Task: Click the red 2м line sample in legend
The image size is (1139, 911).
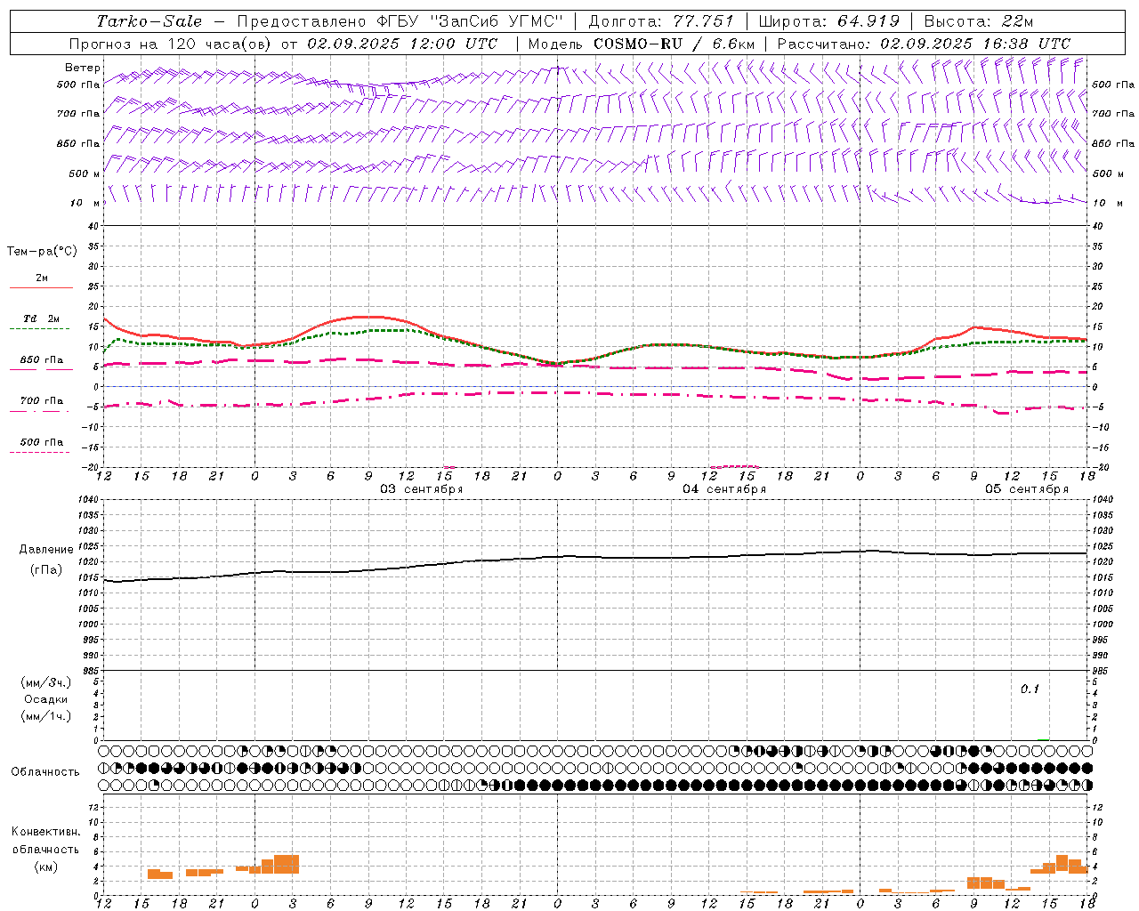Action: point(41,287)
